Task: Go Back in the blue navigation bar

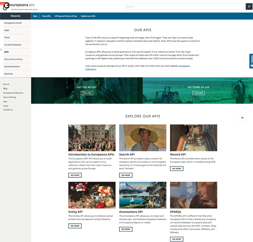Action: click(x=35, y=16)
